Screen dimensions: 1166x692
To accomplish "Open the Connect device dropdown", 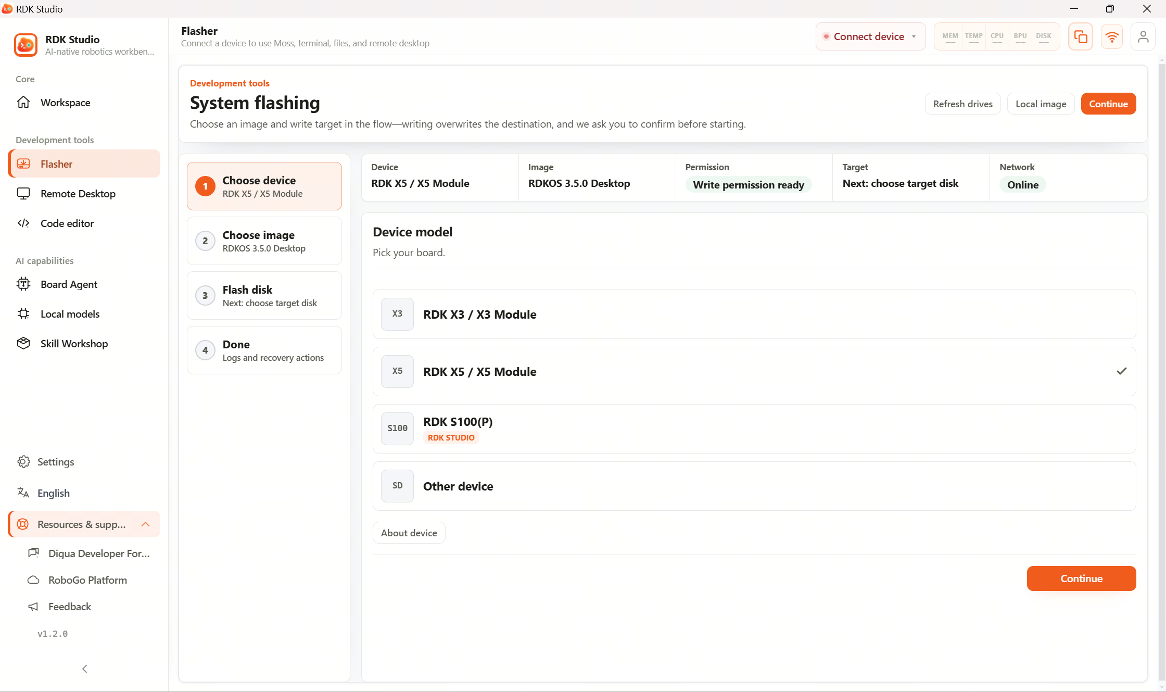I will 870,36.
